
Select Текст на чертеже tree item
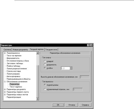click(x=14, y=56)
